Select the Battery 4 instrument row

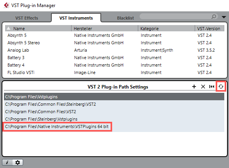(x=114, y=65)
